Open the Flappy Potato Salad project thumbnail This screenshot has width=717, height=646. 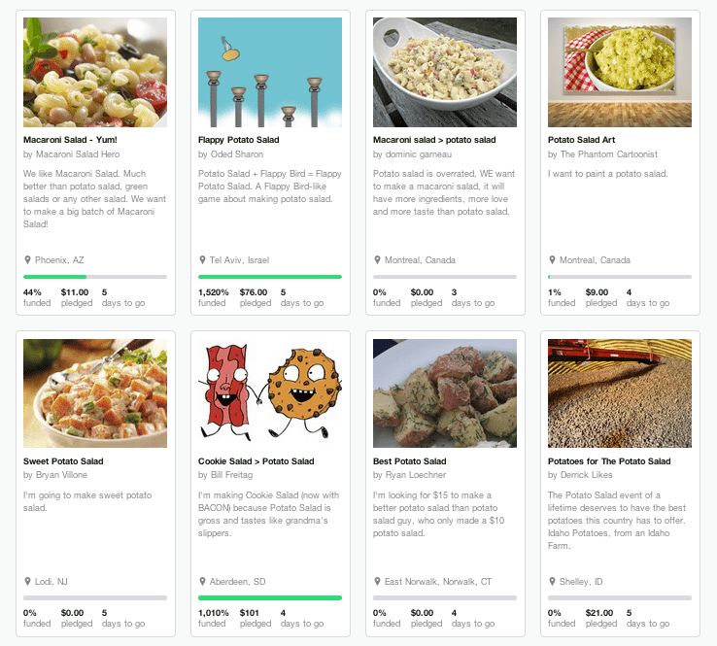click(x=270, y=72)
